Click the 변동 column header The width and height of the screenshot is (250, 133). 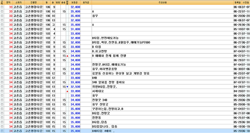point(67,2)
